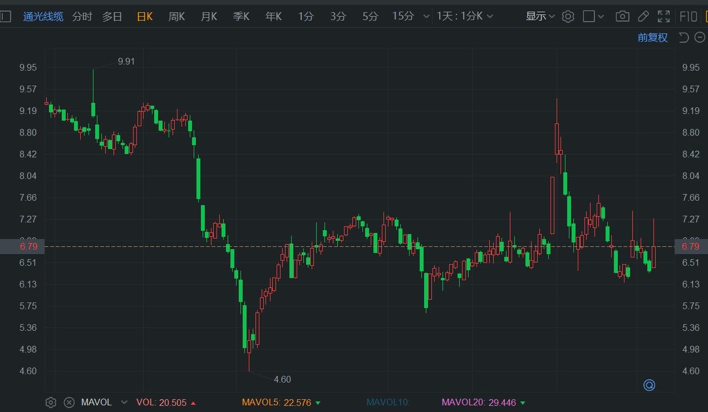
Task: Switch to 周K weekly chart tab
Action: (x=176, y=16)
